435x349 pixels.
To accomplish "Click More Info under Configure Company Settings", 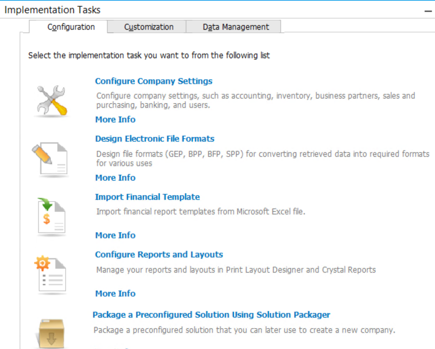I will (x=115, y=120).
